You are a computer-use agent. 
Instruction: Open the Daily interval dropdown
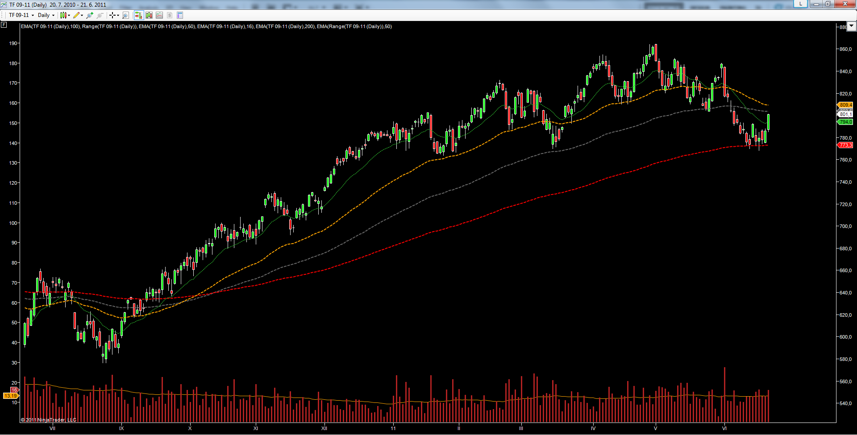(46, 15)
